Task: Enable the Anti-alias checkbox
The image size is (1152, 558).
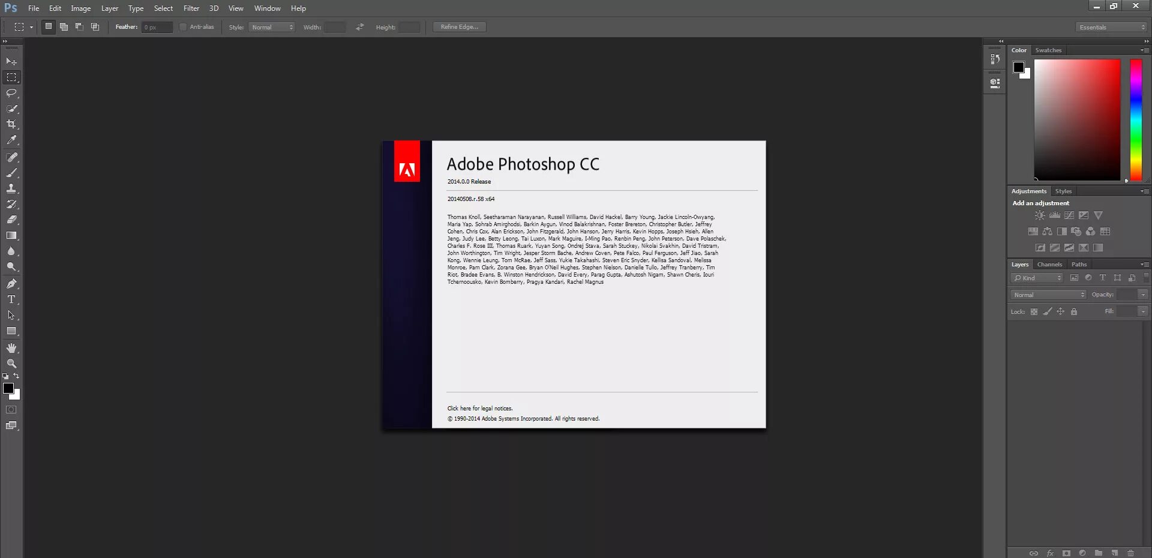Action: (x=183, y=27)
